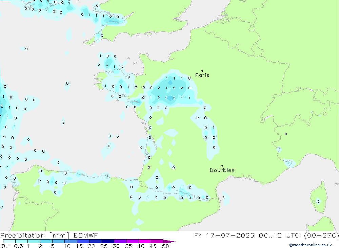
Task: Click the purple arrow end of legend
Action: coord(169,241)
